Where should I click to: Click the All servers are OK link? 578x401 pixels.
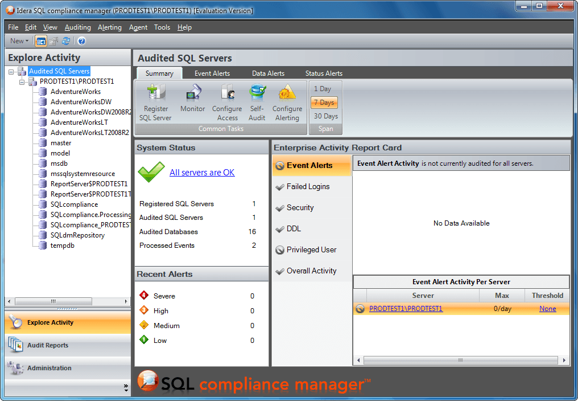coord(202,173)
